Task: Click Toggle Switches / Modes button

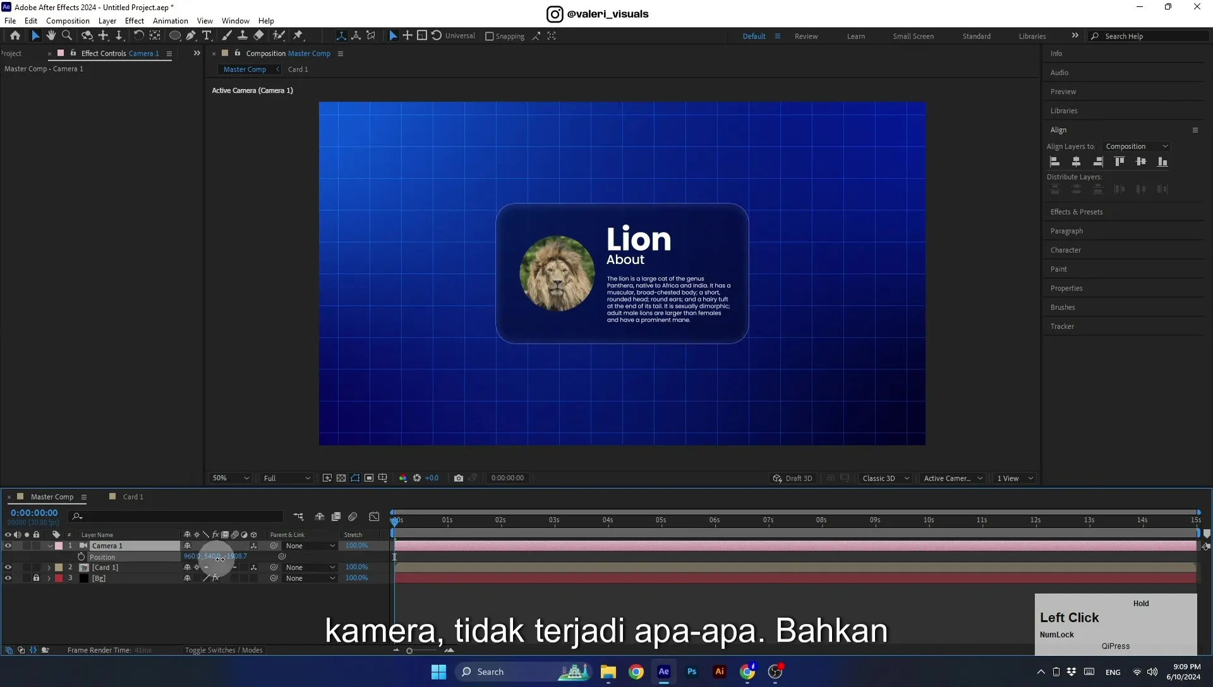Action: pos(224,650)
